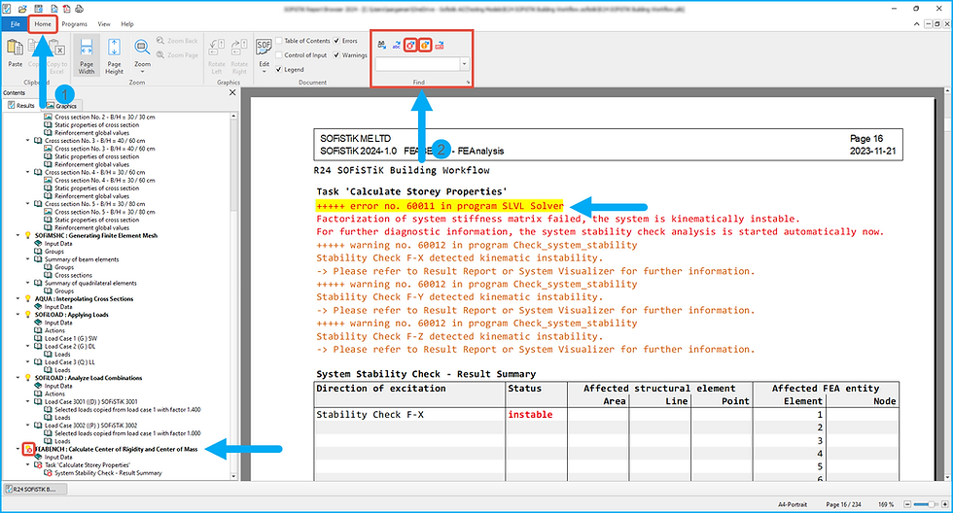Click the highlighted error no. 60011 line
This screenshot has width=953, height=513.
440,206
